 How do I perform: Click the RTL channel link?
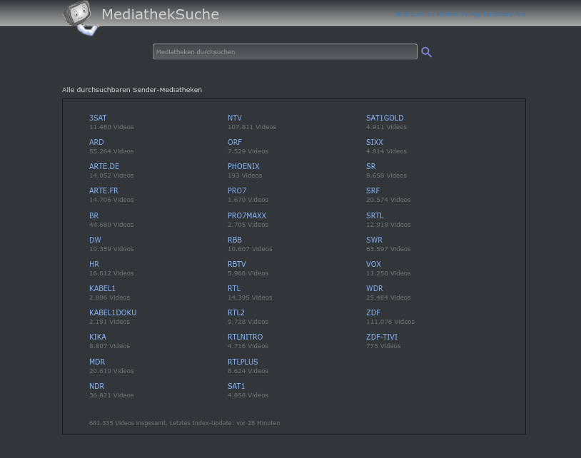point(234,288)
